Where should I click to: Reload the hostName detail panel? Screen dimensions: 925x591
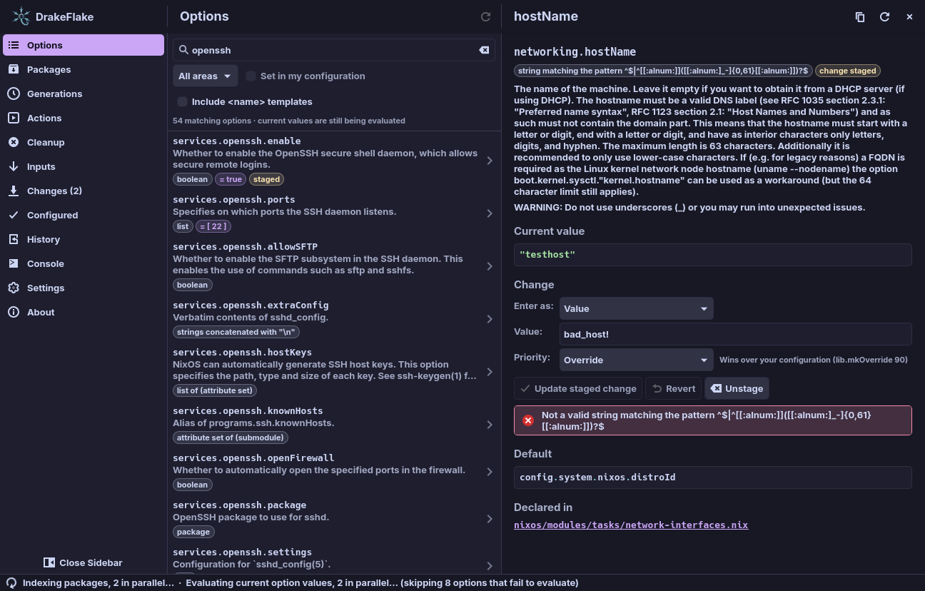tap(884, 16)
